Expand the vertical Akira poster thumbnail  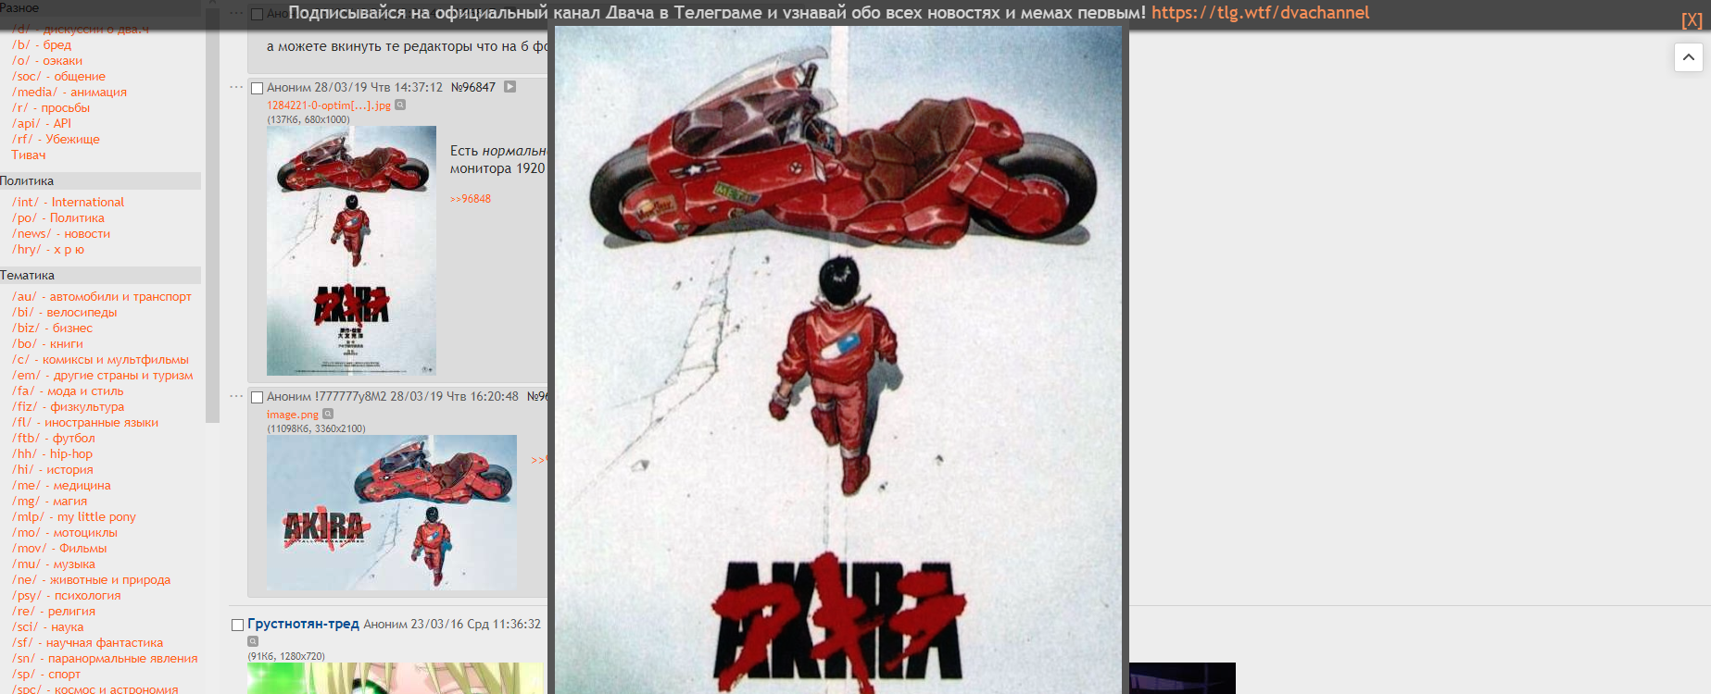[x=351, y=251]
